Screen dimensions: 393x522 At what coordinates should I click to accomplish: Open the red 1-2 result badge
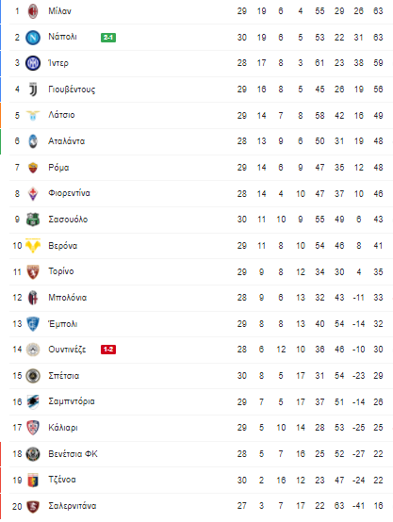point(108,350)
